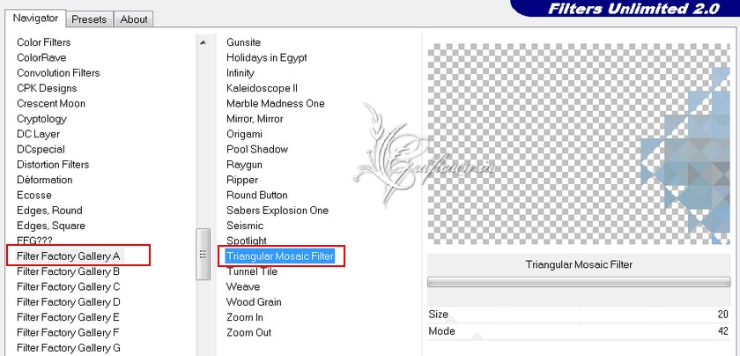This screenshot has height=356, width=740.
Task: Select Edges, Square category
Action: coord(51,226)
